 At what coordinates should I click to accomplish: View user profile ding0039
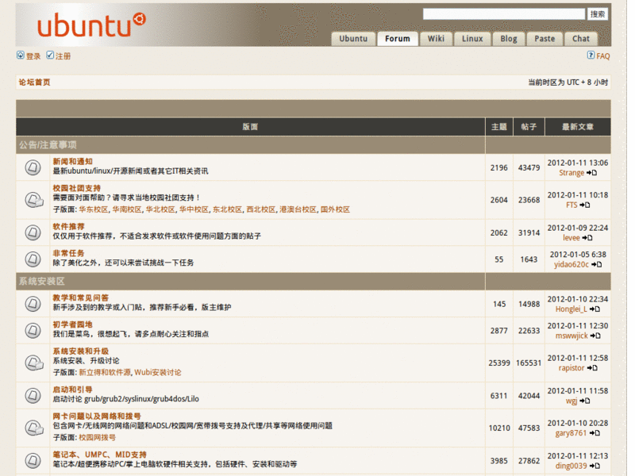pos(571,466)
